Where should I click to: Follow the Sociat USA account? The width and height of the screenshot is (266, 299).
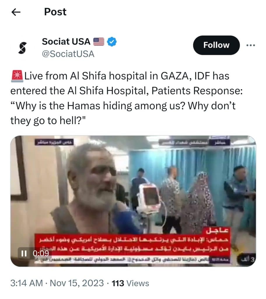click(216, 45)
